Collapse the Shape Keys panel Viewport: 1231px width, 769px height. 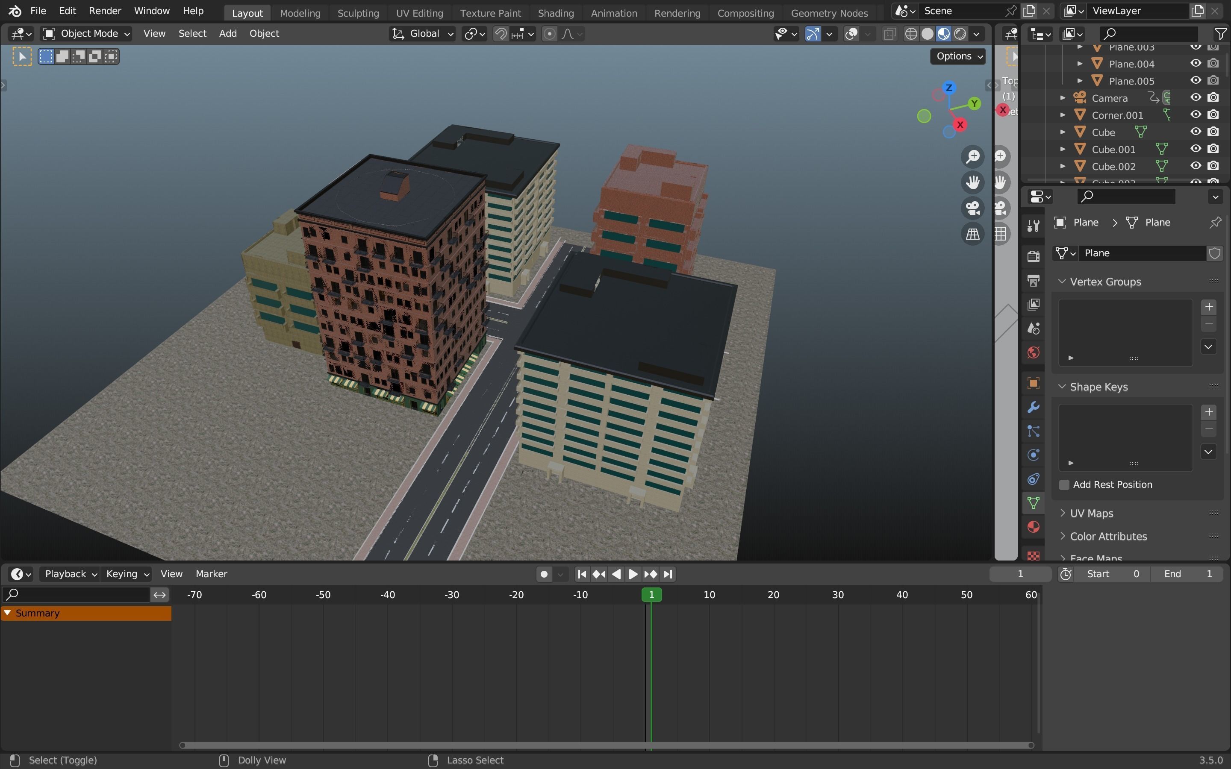(1062, 387)
